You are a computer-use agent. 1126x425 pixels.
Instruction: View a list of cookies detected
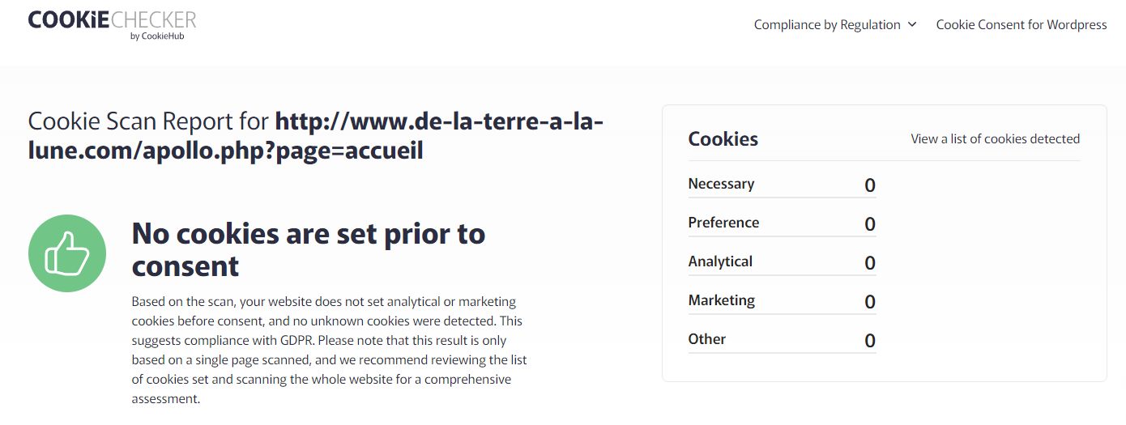pyautogui.click(x=996, y=138)
